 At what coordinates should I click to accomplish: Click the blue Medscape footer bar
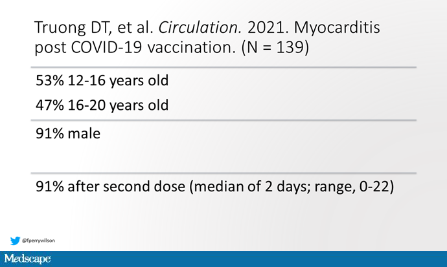point(223,259)
